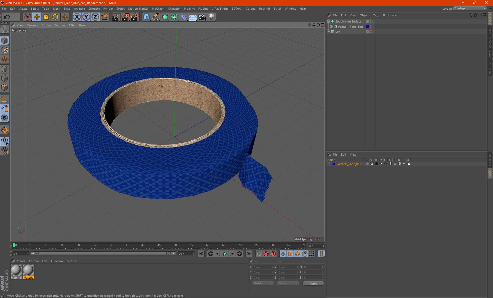Open the spline Pen tool

point(156,17)
